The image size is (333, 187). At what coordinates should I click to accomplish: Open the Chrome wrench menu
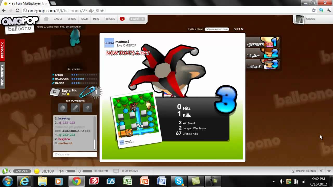pyautogui.click(x=329, y=11)
